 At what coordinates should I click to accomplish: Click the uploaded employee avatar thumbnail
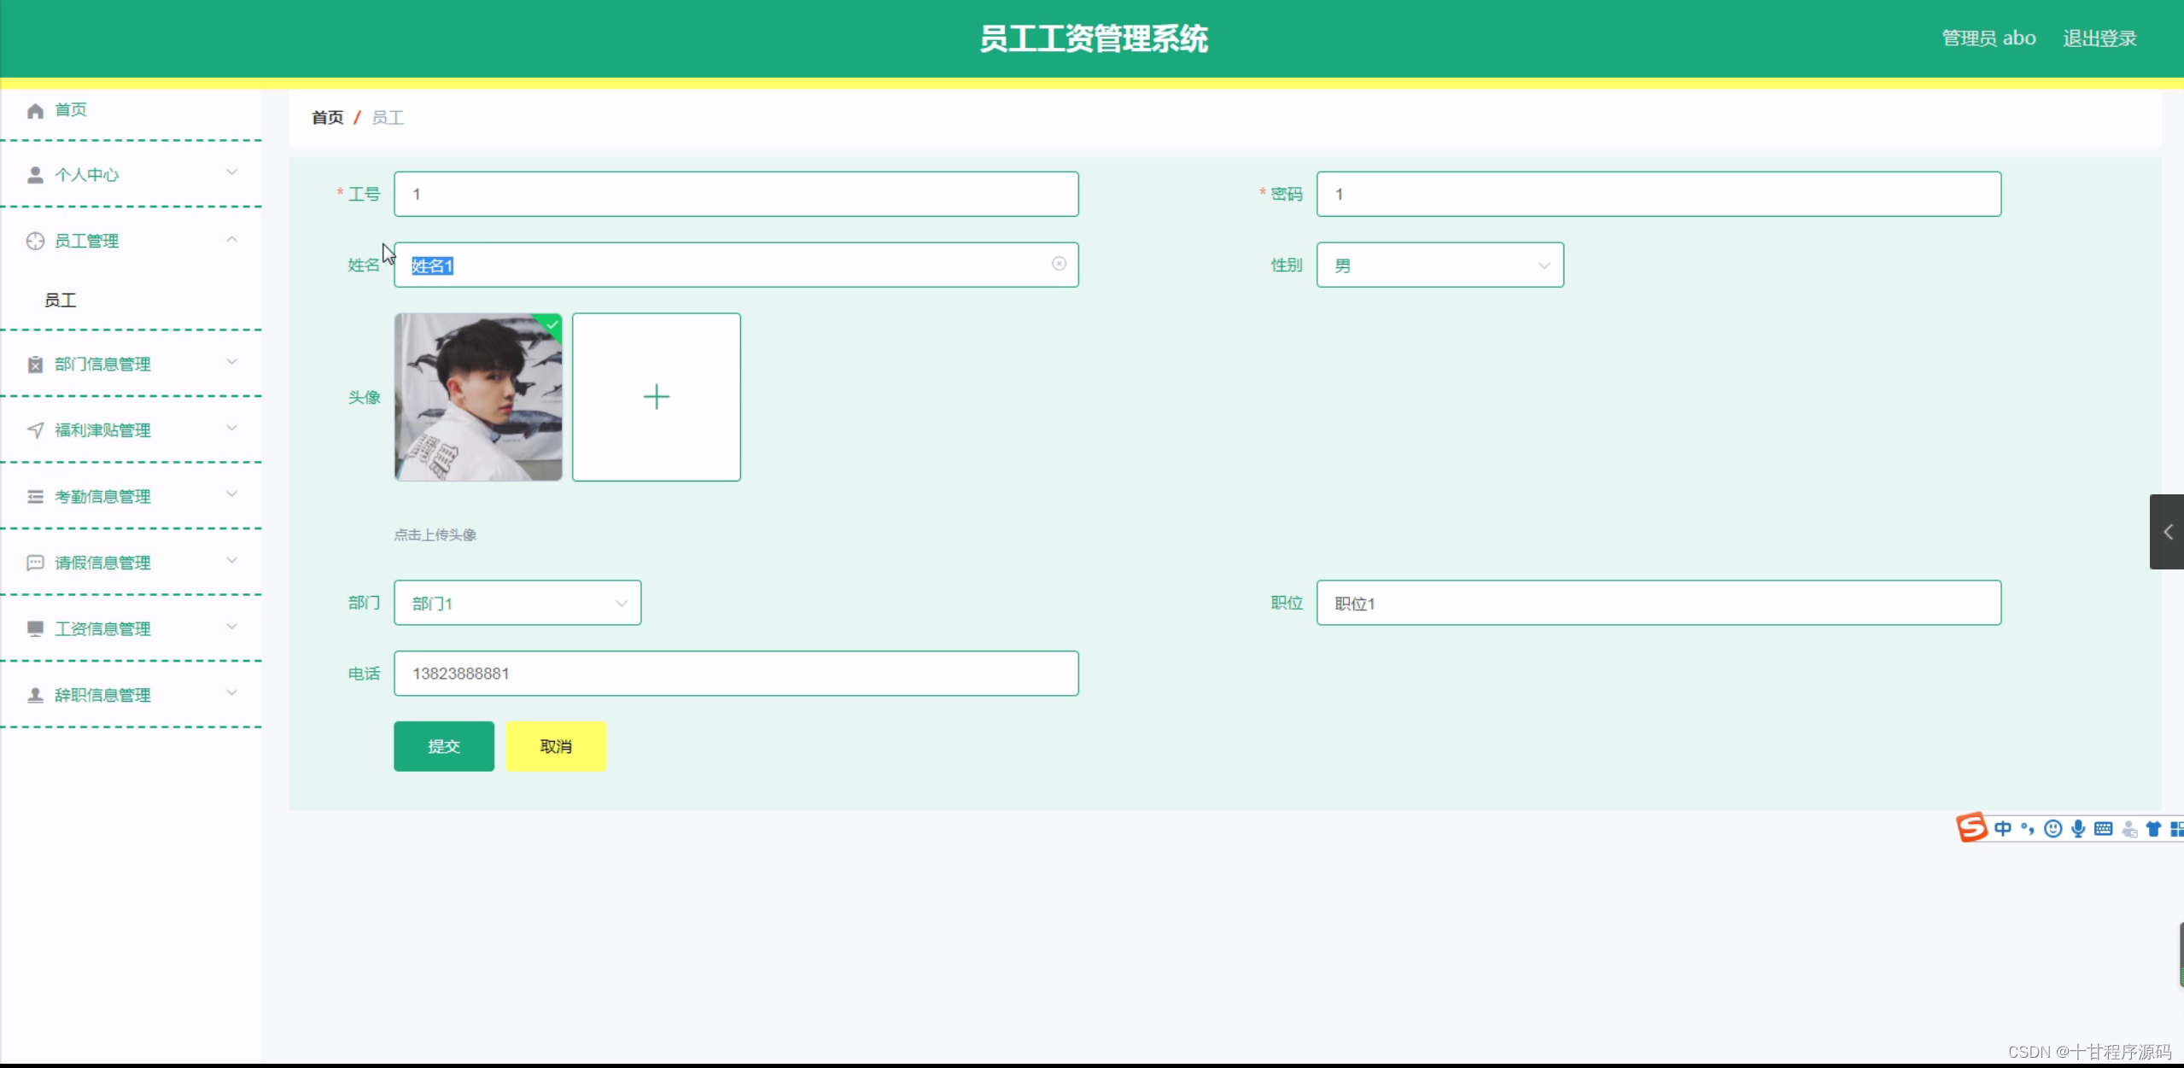(478, 396)
